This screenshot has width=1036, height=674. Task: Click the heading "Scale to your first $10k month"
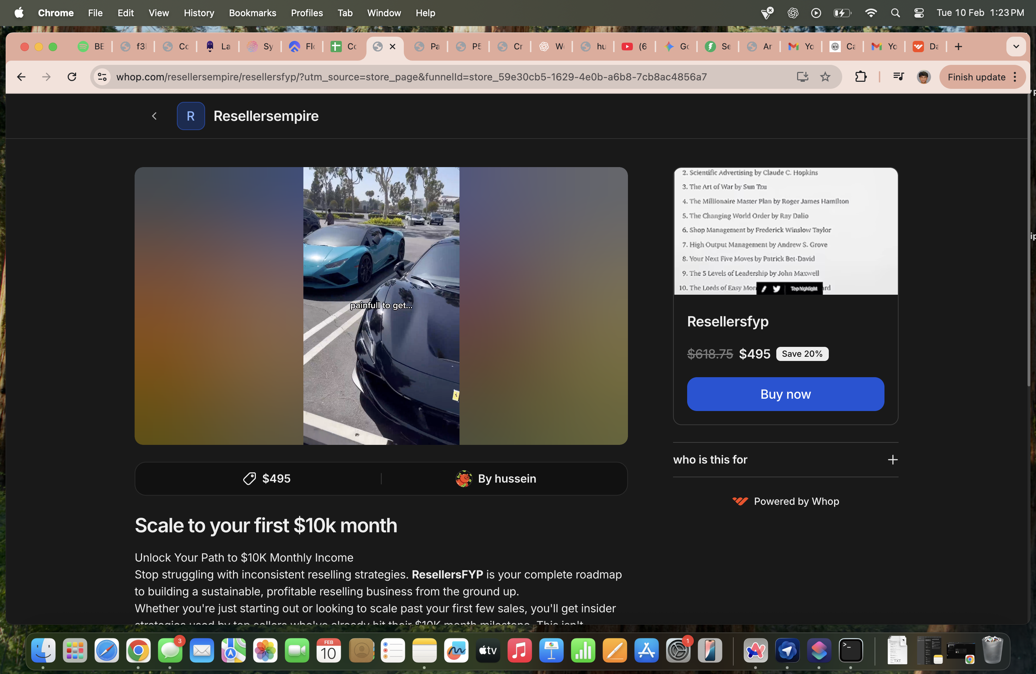click(x=266, y=525)
